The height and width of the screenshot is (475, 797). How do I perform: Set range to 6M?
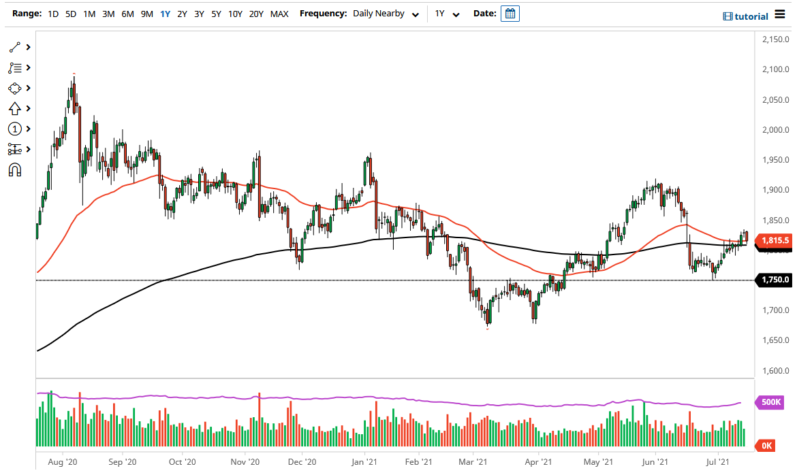(x=127, y=14)
